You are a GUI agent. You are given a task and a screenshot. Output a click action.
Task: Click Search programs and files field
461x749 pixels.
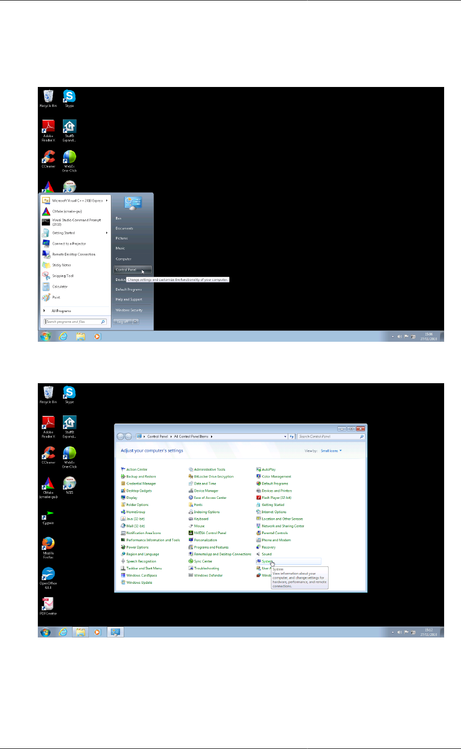click(x=75, y=322)
